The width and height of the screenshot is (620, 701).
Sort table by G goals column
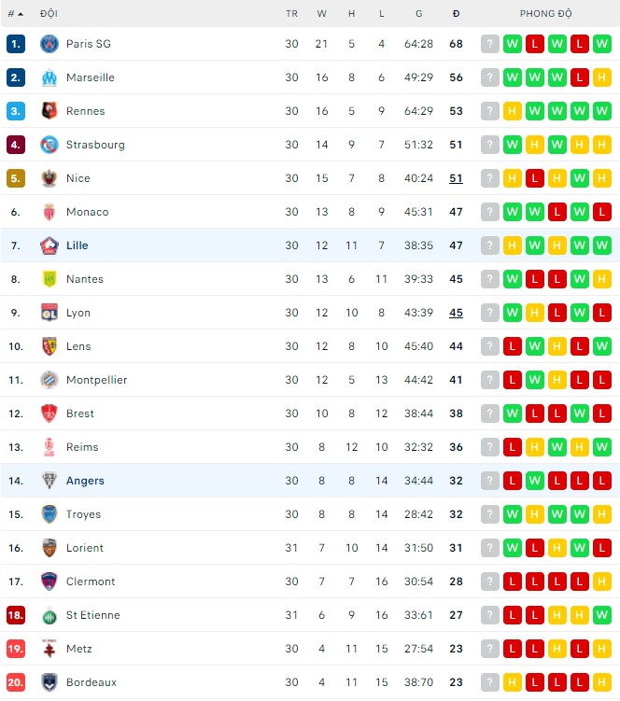pyautogui.click(x=418, y=14)
